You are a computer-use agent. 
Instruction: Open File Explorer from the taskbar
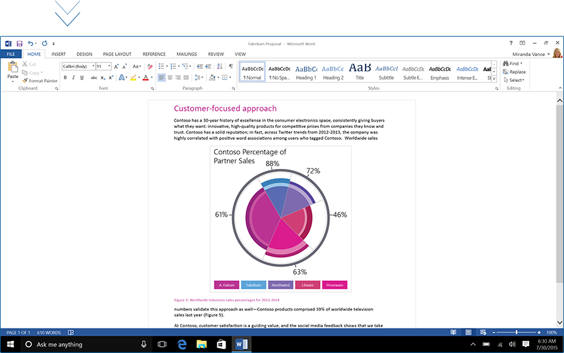pos(201,344)
